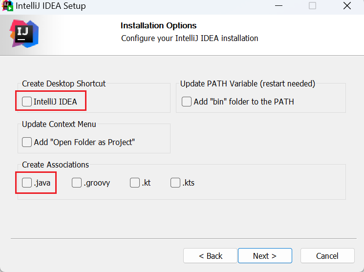Screen dimensions: 364x272
Task: Close the setup window
Action: tap(347, 6)
